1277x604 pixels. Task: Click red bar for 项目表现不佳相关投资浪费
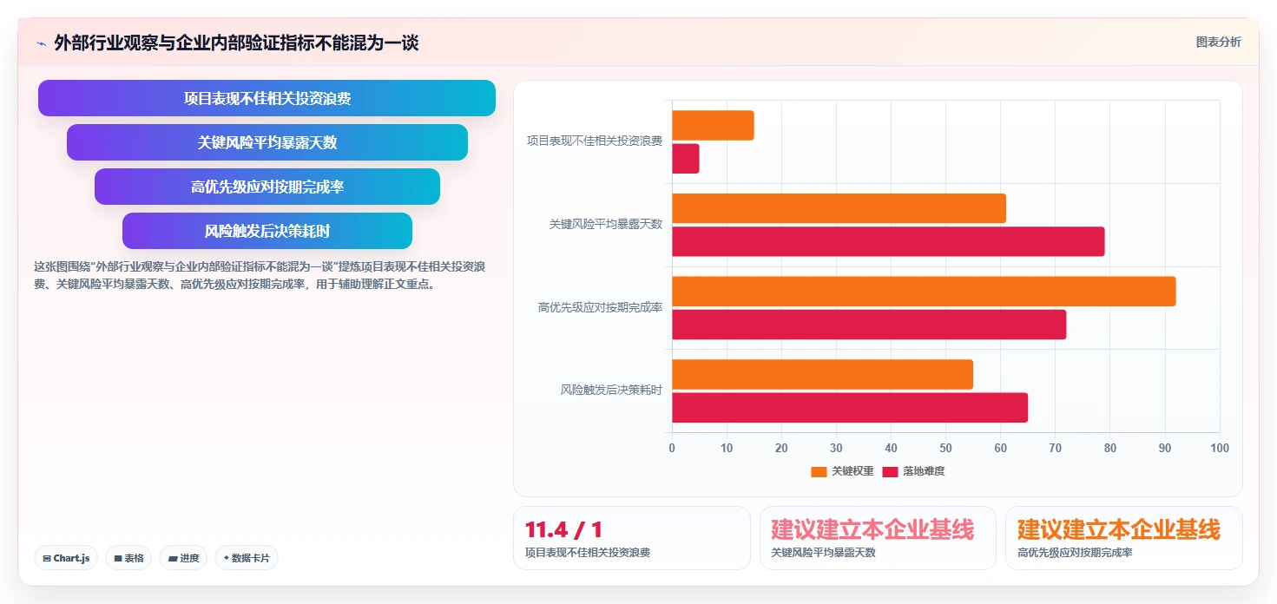click(x=685, y=158)
